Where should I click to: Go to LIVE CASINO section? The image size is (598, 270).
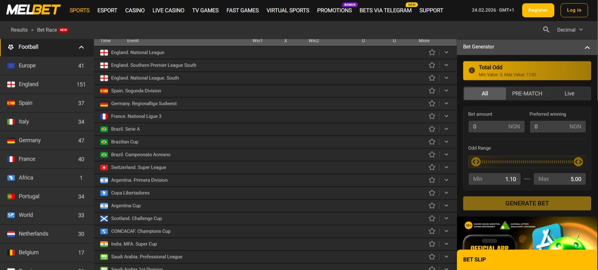168,10
